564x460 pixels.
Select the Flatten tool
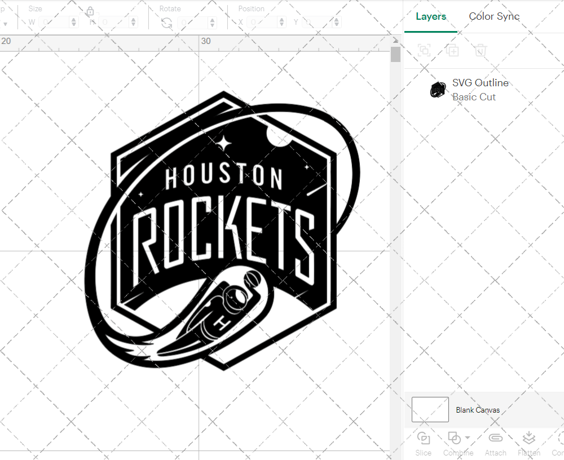[528, 437]
